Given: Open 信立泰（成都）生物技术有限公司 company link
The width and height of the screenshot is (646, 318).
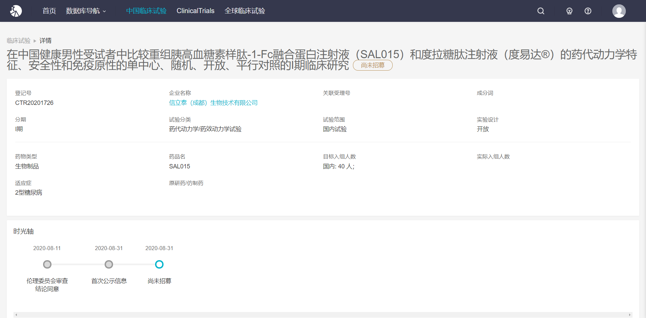Looking at the screenshot, I should point(213,103).
